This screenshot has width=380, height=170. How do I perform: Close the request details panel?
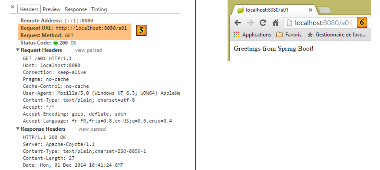[12, 7]
